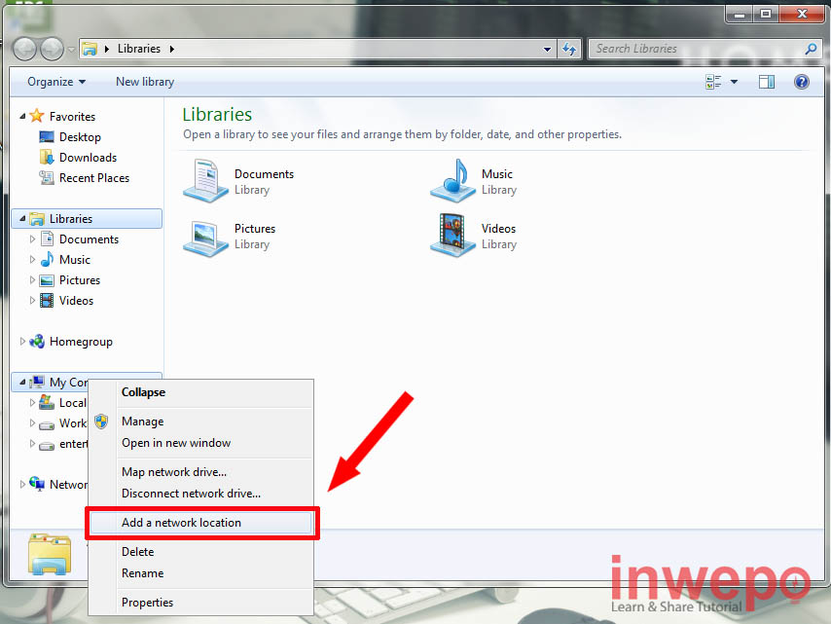Expand Pictures in the navigation tree
Image resolution: width=831 pixels, height=624 pixels.
(32, 280)
